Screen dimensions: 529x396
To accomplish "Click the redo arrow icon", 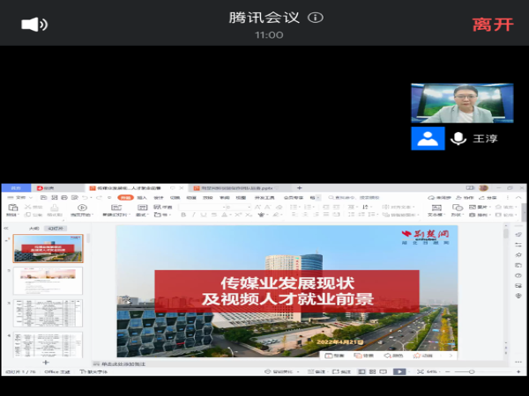I will pos(99,197).
